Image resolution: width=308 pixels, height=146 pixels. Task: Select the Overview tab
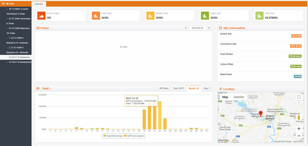click(x=39, y=4)
